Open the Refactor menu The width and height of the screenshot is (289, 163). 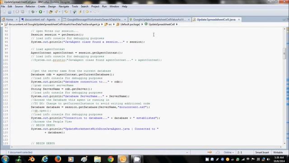tap(30, 6)
